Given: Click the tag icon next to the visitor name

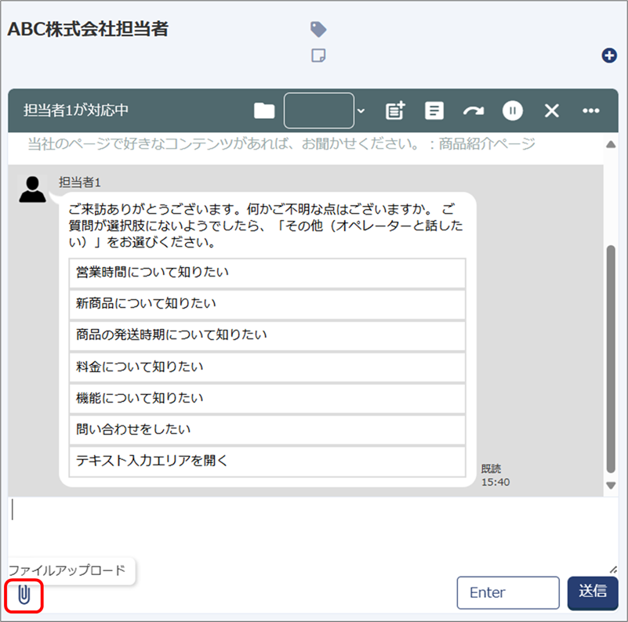Looking at the screenshot, I should (318, 29).
